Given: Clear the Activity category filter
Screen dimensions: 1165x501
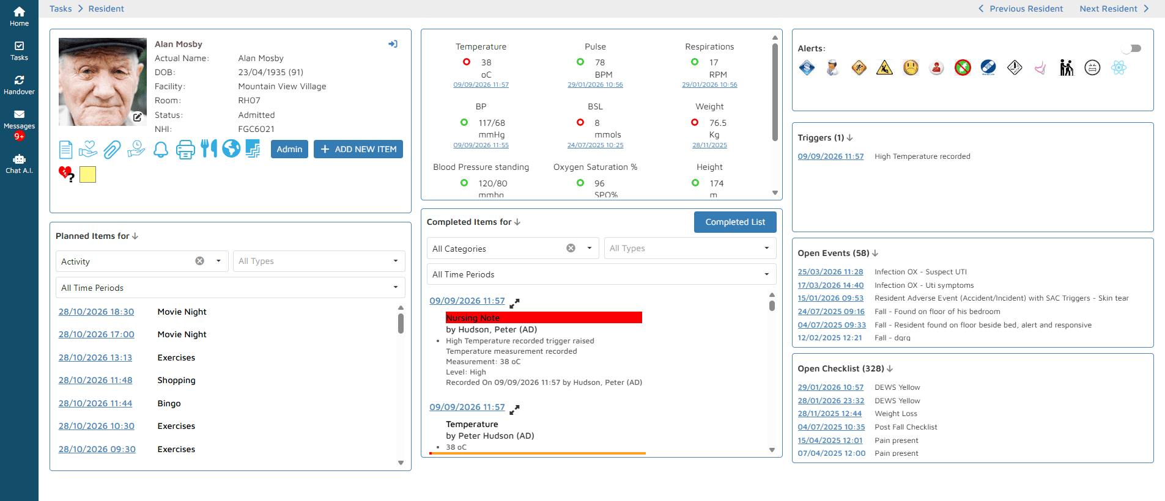Looking at the screenshot, I should pos(199,261).
